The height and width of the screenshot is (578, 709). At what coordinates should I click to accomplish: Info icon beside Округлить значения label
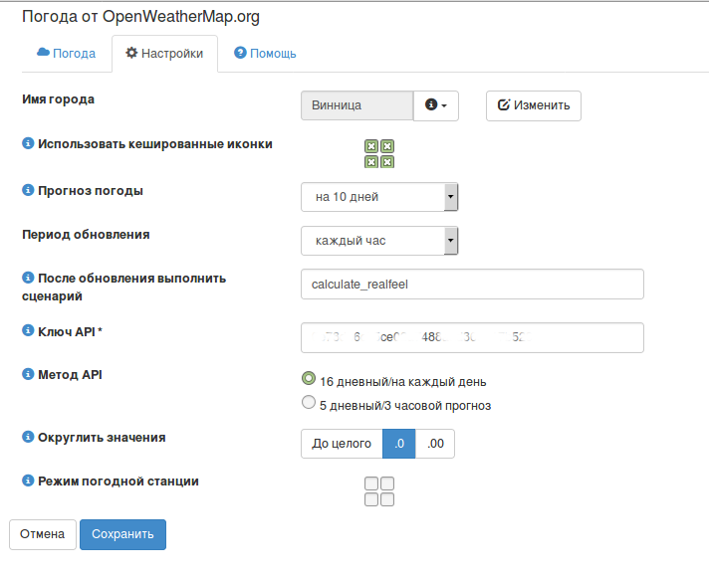click(x=28, y=437)
